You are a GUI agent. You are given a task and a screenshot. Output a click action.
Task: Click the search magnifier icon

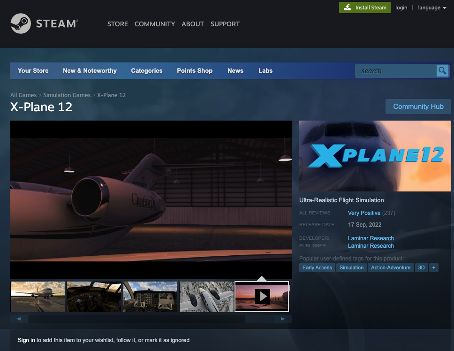pos(442,71)
